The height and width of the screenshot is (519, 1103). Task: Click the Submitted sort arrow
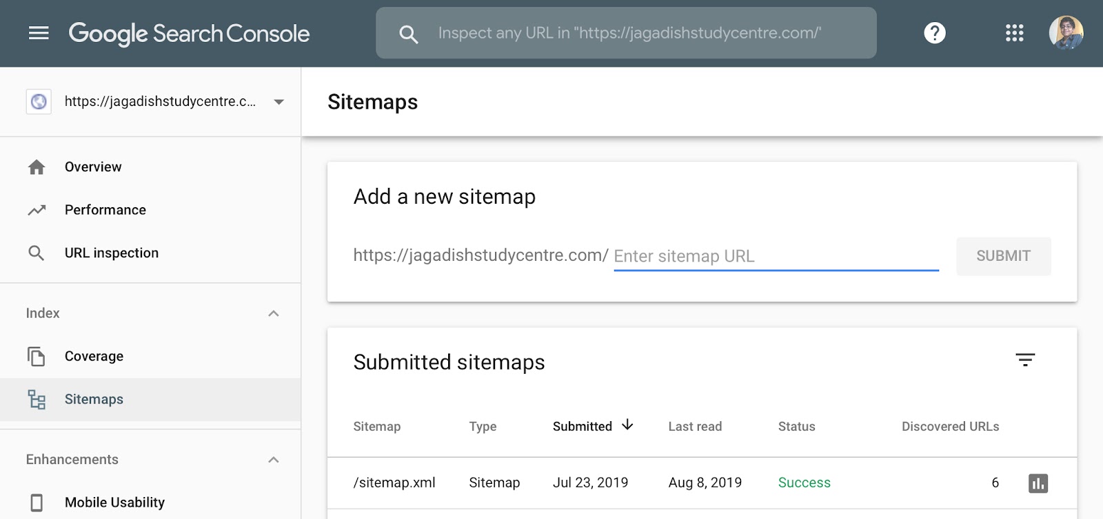627,425
